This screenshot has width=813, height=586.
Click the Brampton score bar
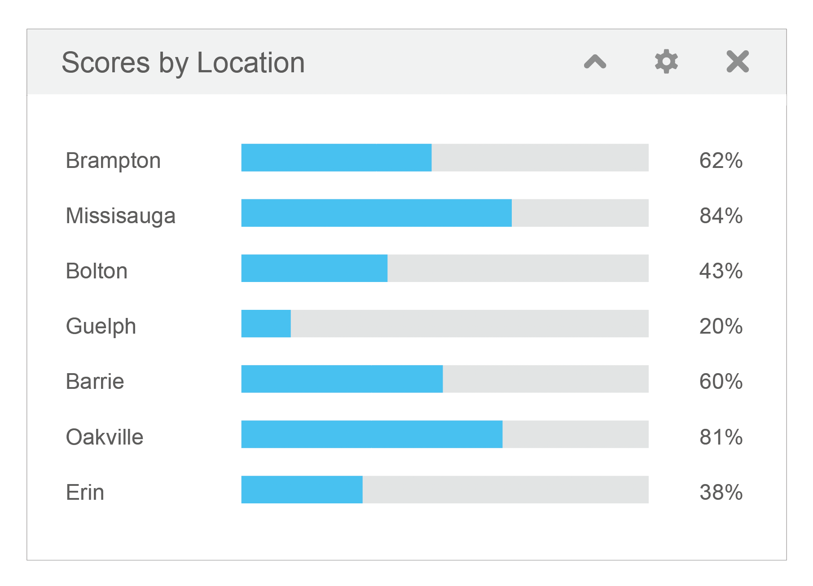(444, 158)
